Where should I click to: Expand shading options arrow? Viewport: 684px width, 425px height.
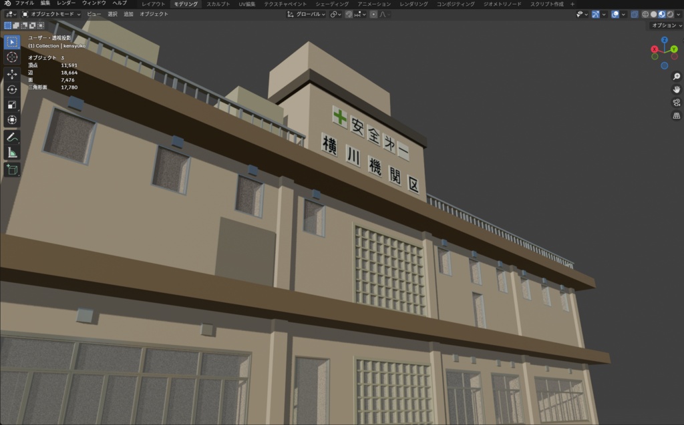tap(679, 15)
